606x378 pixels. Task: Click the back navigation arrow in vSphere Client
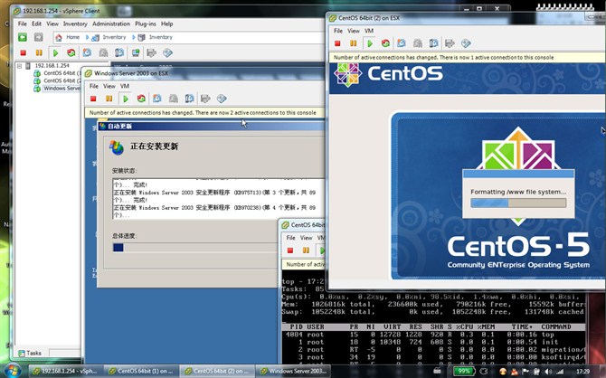(23, 37)
